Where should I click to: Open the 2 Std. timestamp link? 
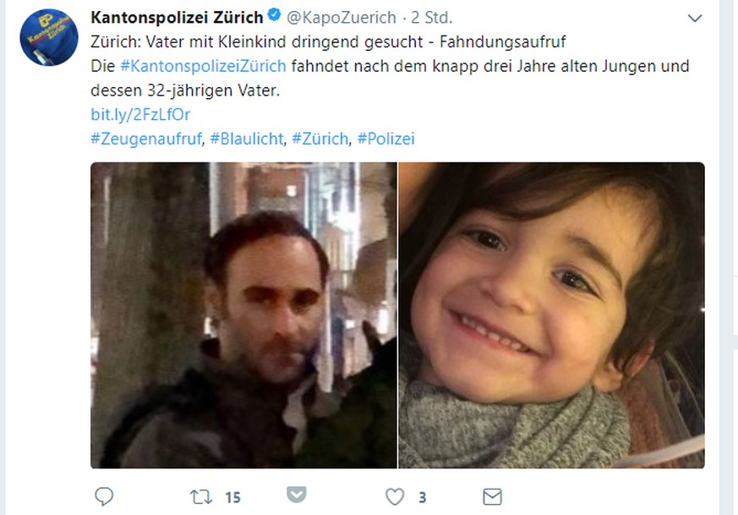pyautogui.click(x=432, y=18)
